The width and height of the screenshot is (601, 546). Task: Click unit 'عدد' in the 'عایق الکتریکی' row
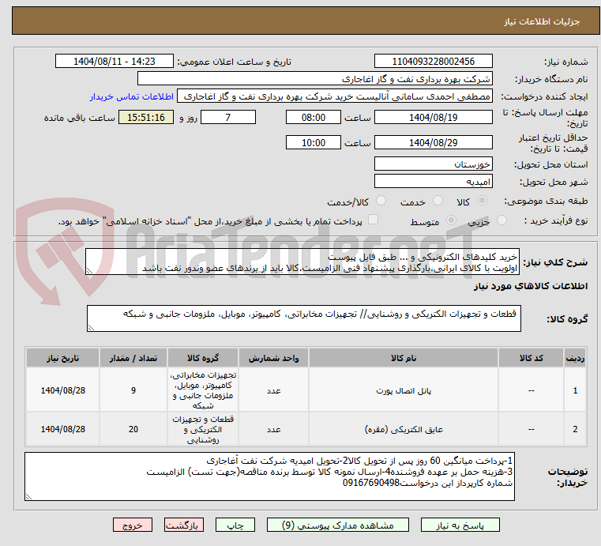coord(273,429)
